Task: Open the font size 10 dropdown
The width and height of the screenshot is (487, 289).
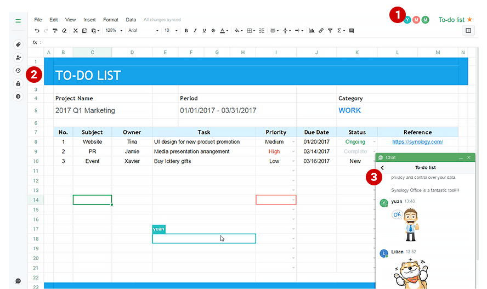Action: tap(171, 30)
